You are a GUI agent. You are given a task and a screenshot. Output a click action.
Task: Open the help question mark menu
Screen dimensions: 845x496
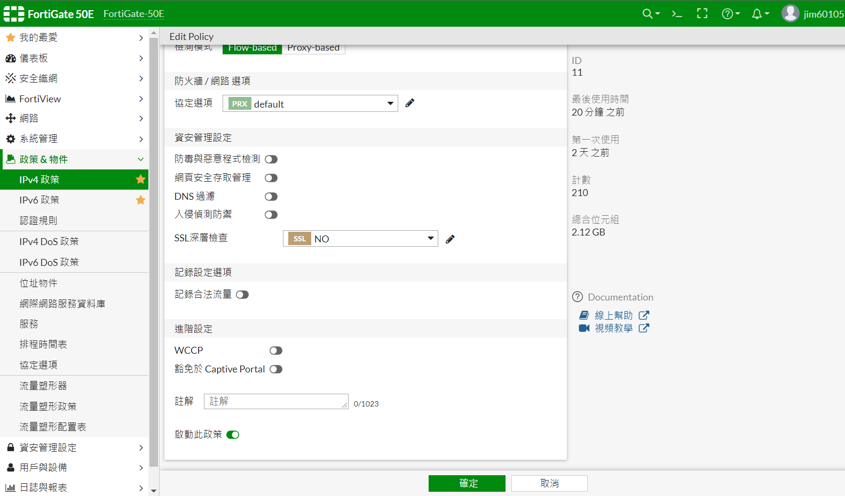[730, 14]
